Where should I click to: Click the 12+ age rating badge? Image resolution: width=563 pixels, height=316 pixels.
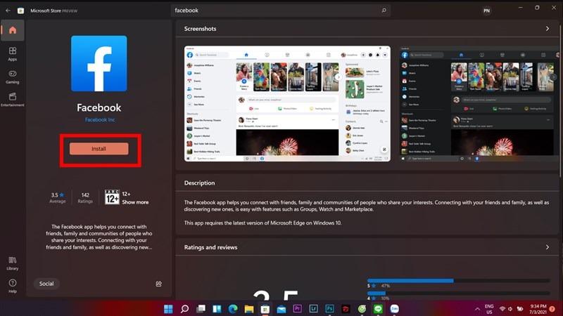click(x=112, y=197)
